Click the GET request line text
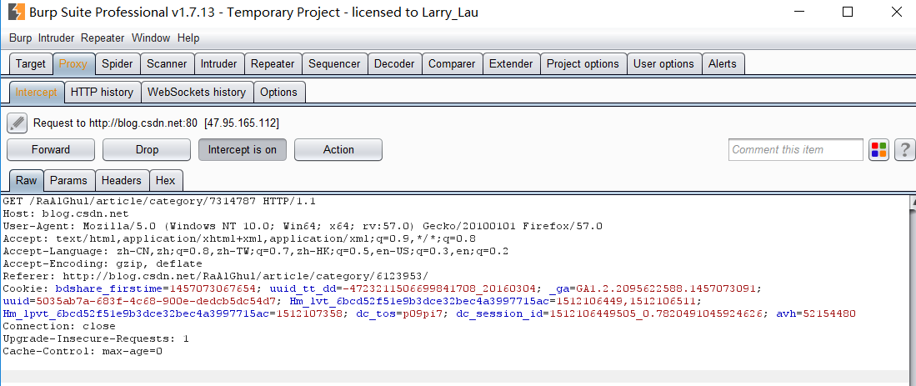This screenshot has height=386, width=916. pyautogui.click(x=159, y=201)
